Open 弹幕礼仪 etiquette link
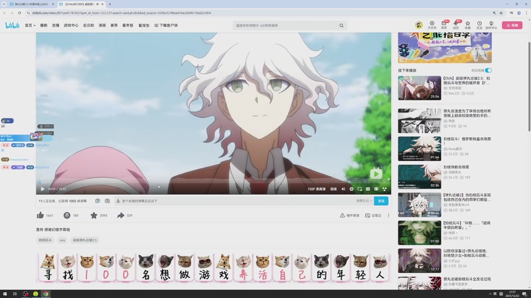The image size is (531, 298). click(364, 201)
